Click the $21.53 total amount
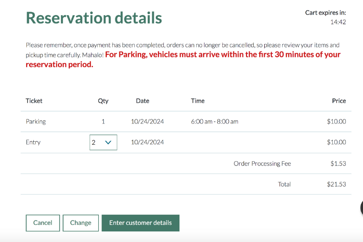The height and width of the screenshot is (242, 363). (336, 184)
